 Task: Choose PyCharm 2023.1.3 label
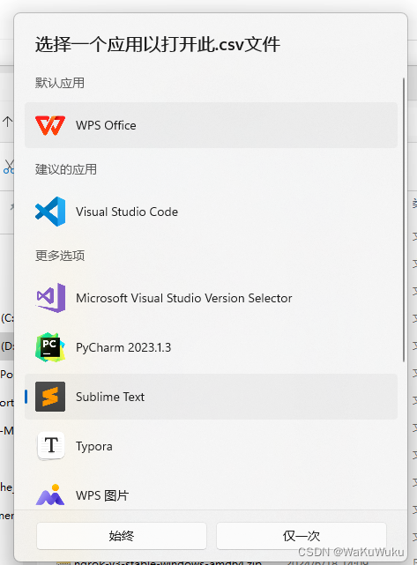tap(123, 347)
